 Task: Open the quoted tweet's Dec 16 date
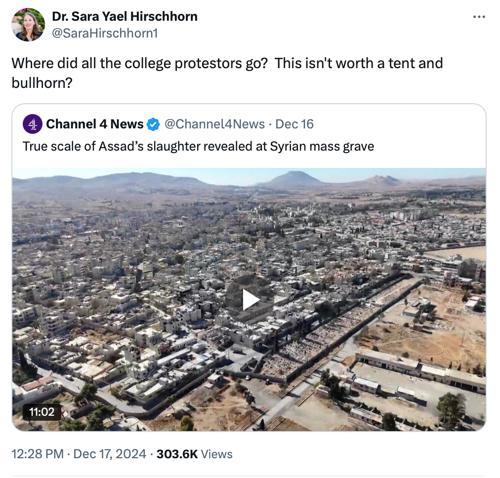point(294,124)
